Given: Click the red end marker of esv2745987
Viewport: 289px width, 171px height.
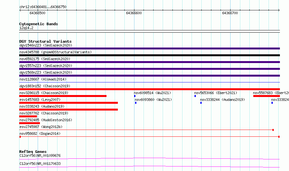Looking at the screenshot, I should point(273,130).
